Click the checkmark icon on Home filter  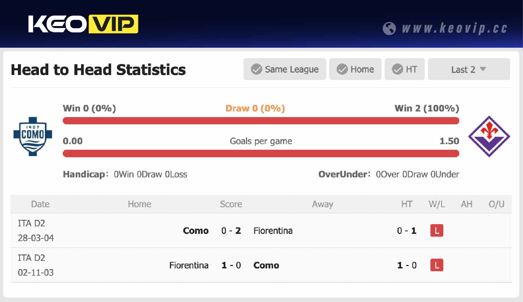342,69
